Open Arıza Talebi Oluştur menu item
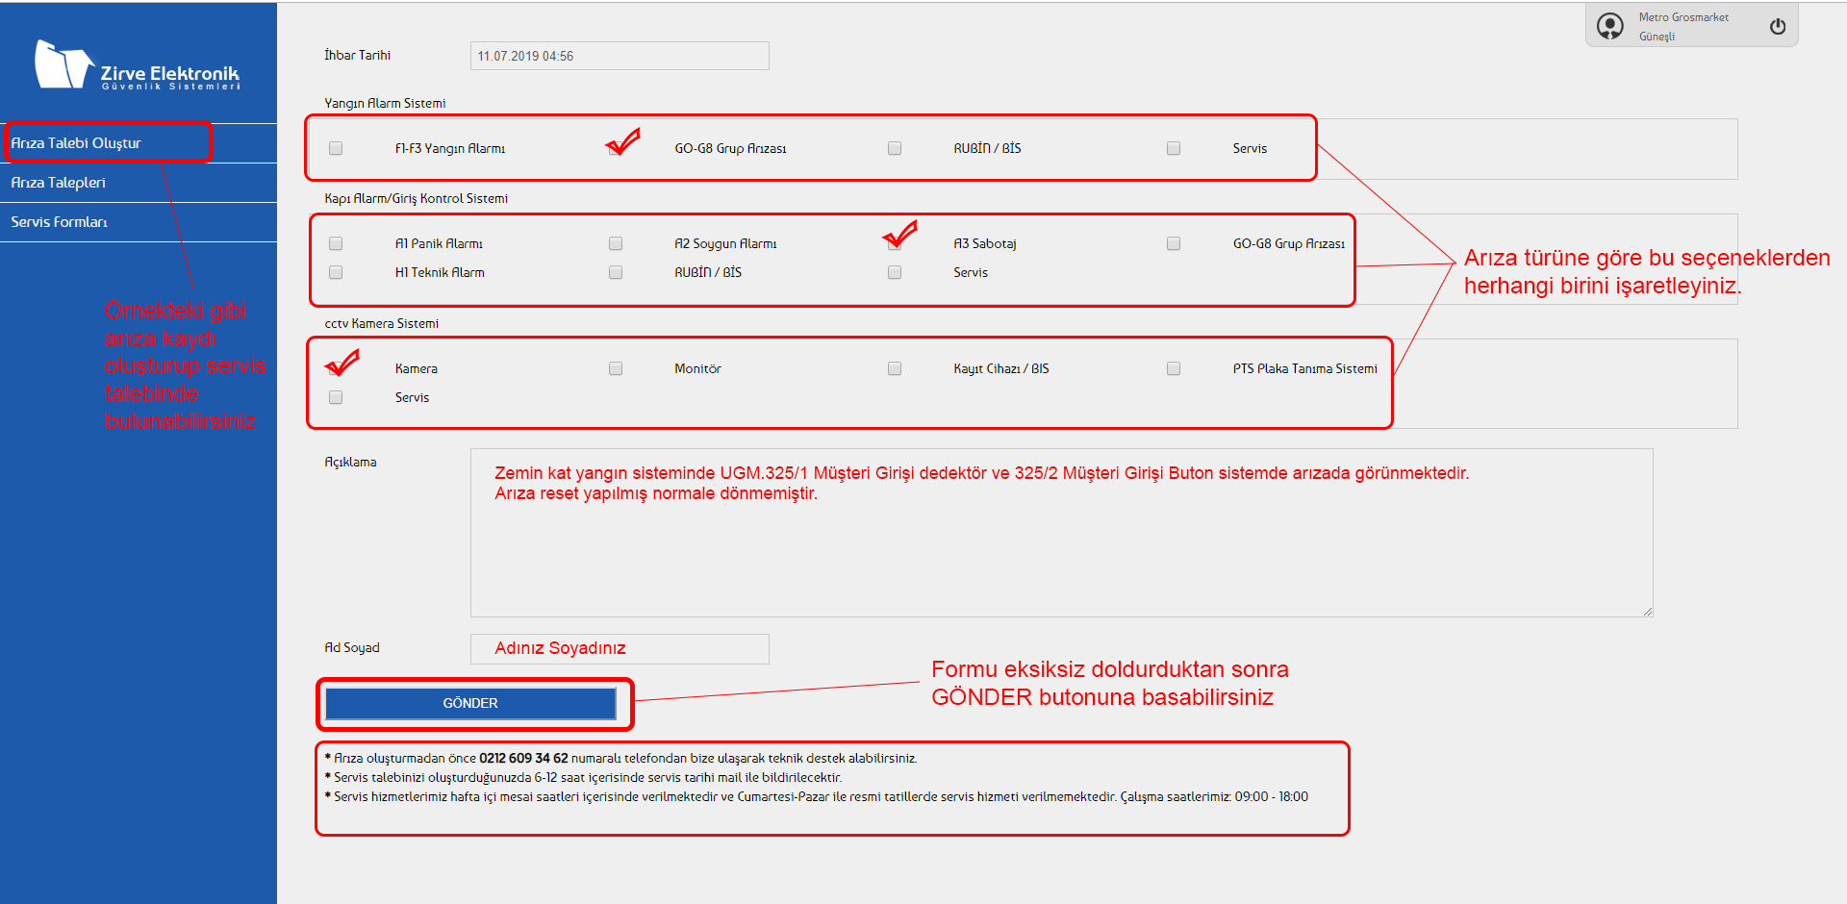The image size is (1847, 904). [76, 143]
